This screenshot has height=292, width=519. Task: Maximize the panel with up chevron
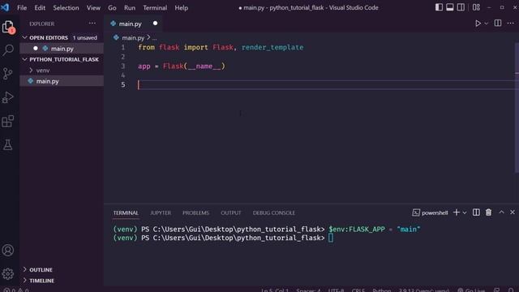point(501,213)
